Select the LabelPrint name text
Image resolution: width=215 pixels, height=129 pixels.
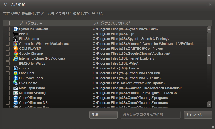(x=27, y=73)
